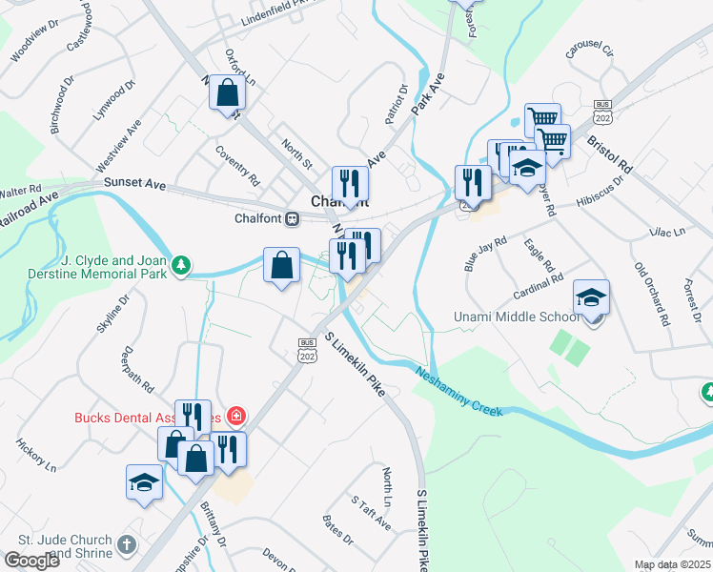Select the restaurant marker above the Chalfont label
This screenshot has width=713, height=572.
click(x=350, y=188)
